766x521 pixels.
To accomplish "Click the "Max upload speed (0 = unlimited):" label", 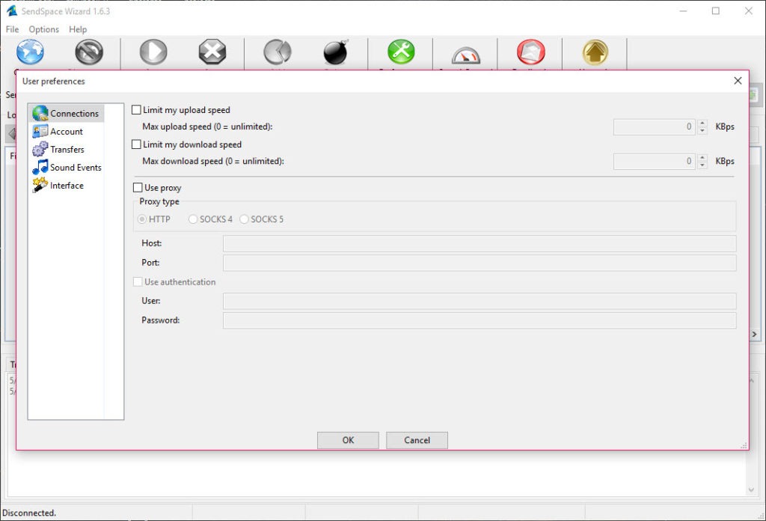I will [208, 127].
